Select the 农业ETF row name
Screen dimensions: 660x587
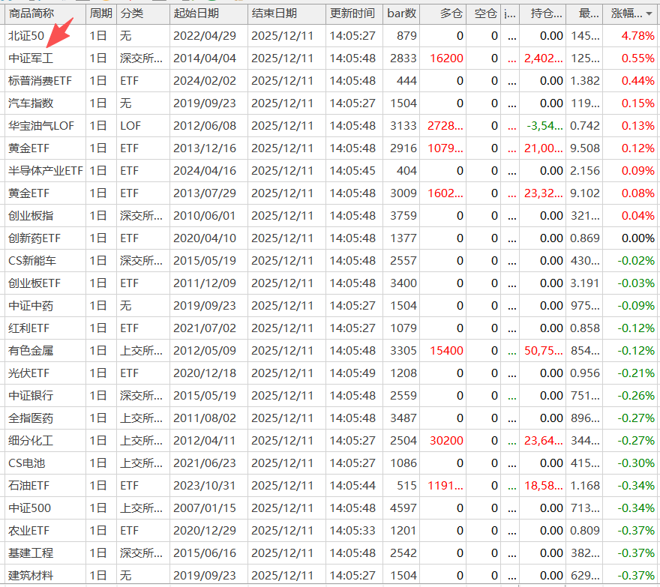[28, 531]
